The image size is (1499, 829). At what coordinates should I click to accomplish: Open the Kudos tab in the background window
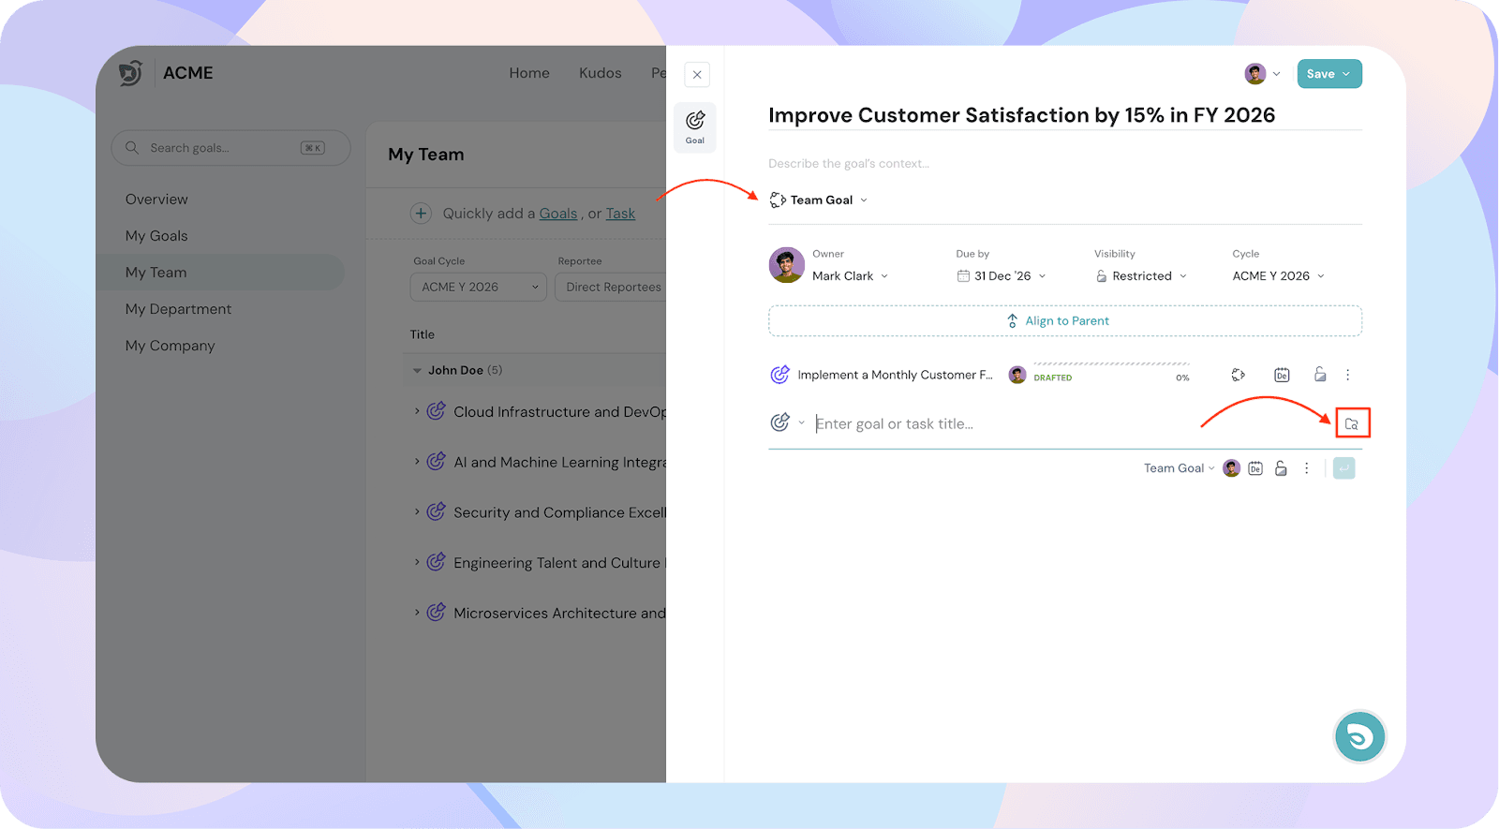(600, 73)
